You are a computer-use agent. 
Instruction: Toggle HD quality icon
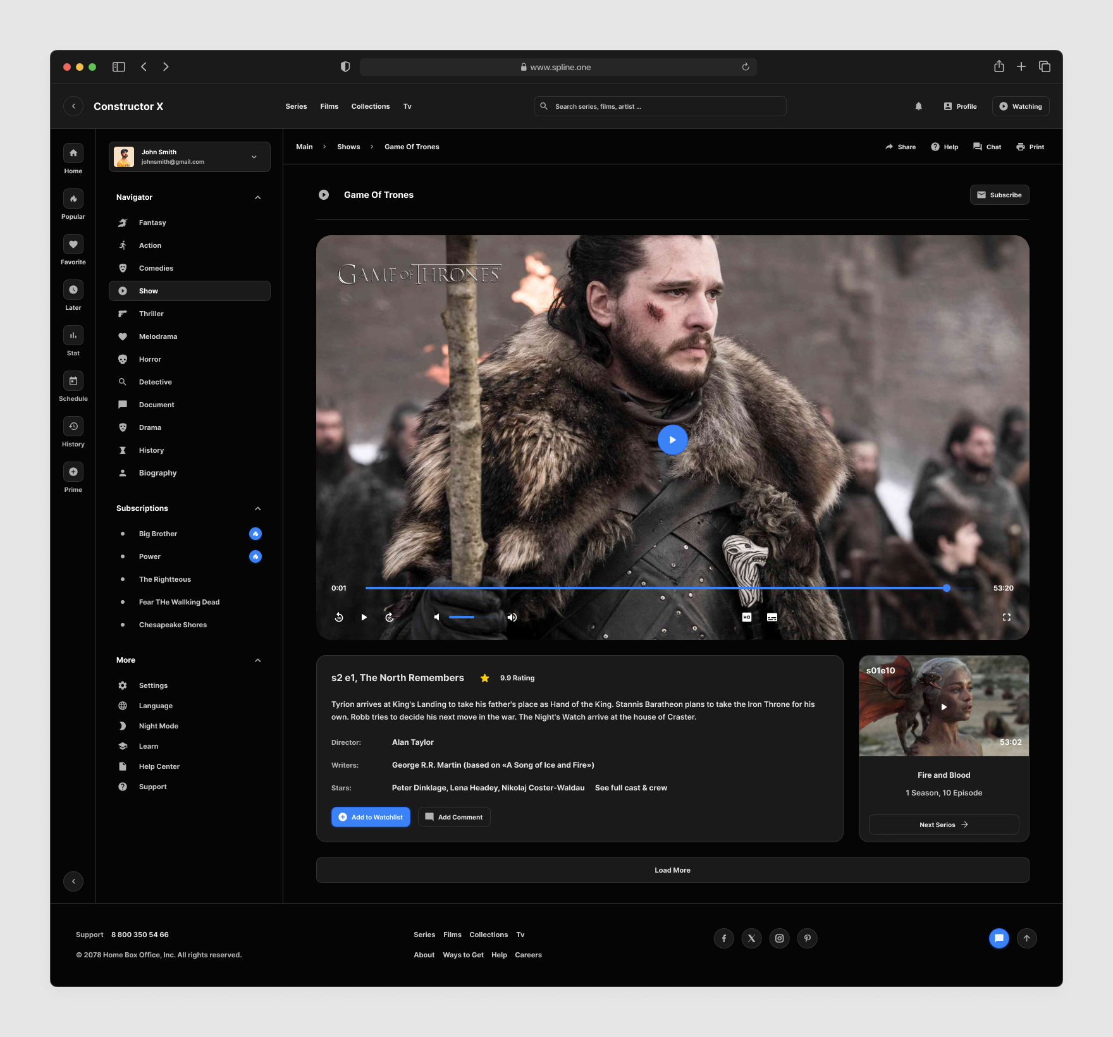click(x=747, y=617)
